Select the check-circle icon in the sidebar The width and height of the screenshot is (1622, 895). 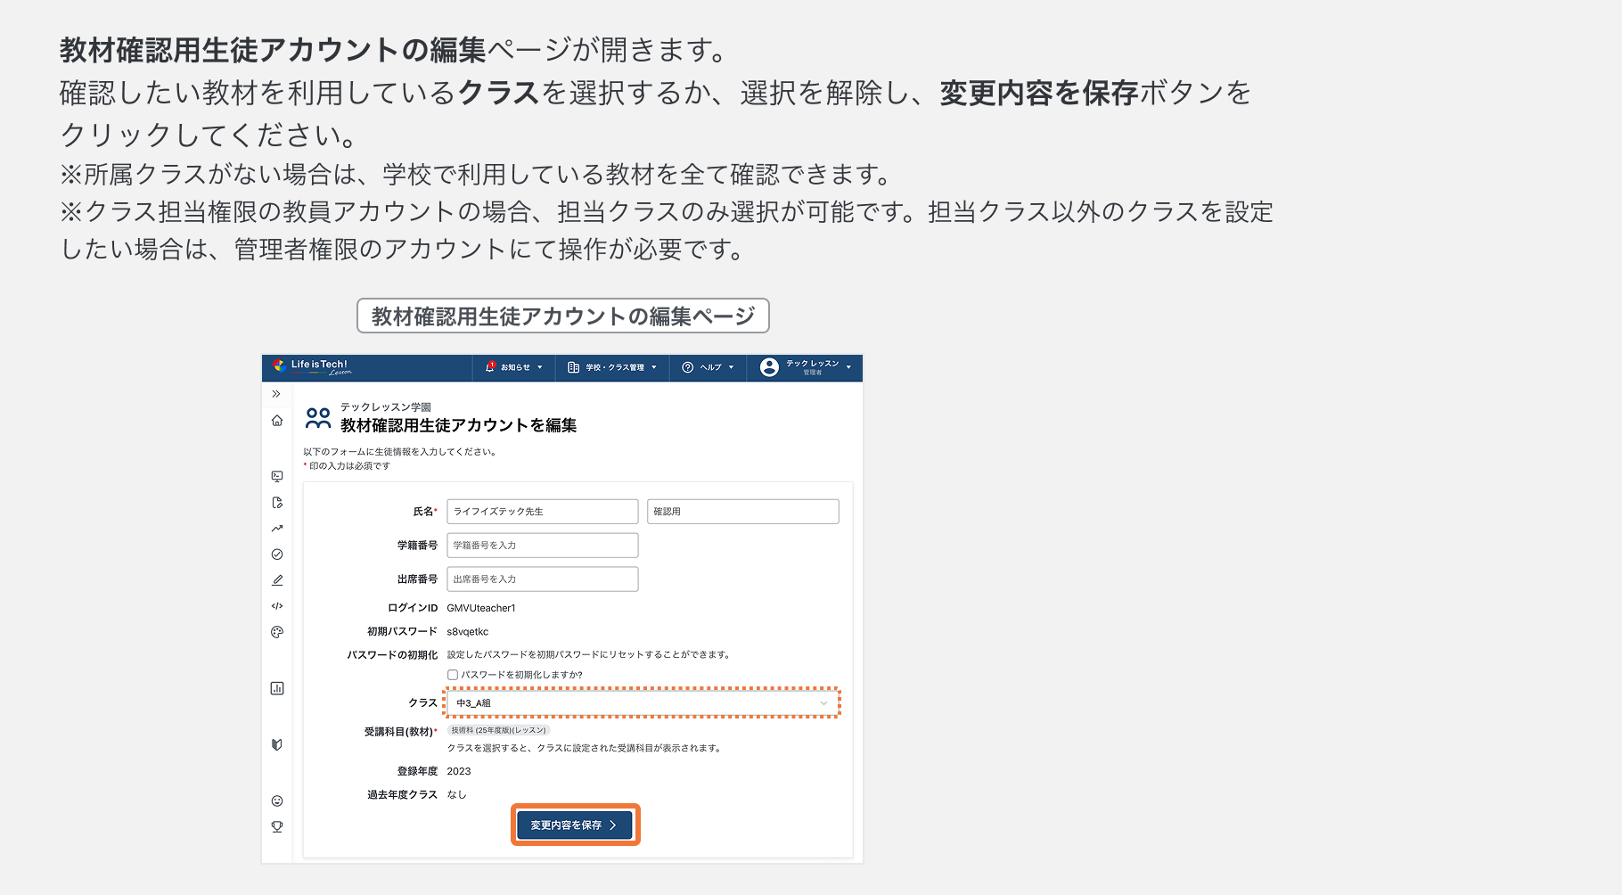pos(277,554)
